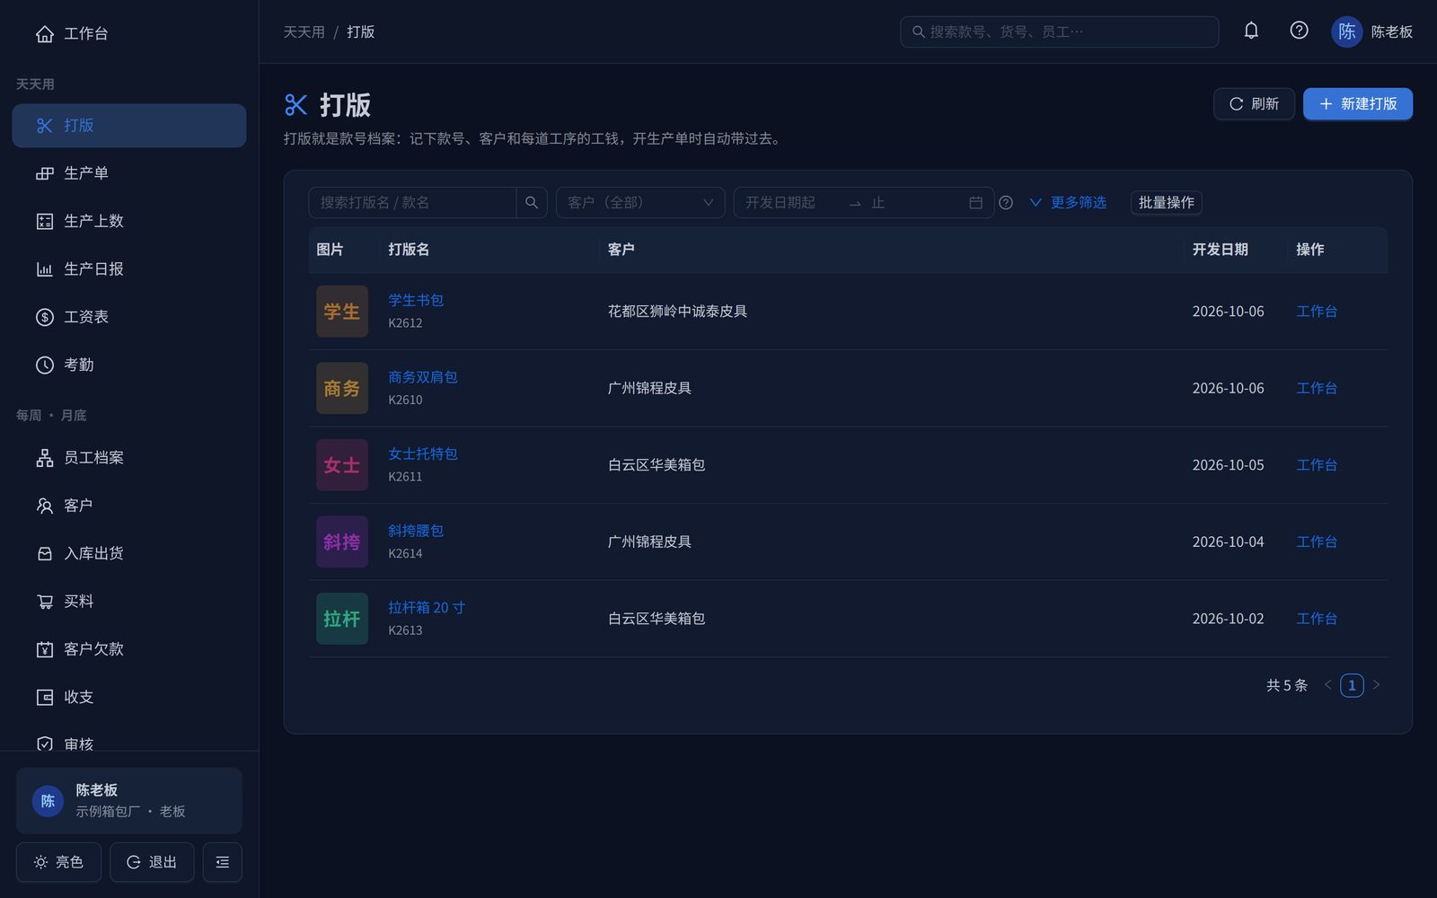Open notifications bell icon
The width and height of the screenshot is (1437, 898).
(1251, 31)
